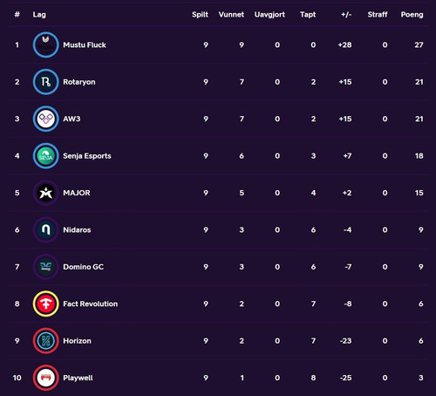The image size is (436, 396).
Task: Sort table by Poeng column header
Action: pos(412,15)
